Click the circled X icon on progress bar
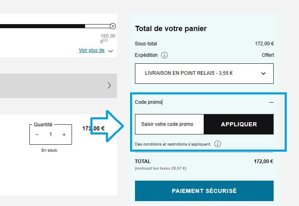299x206 pixels. pyautogui.click(x=113, y=26)
